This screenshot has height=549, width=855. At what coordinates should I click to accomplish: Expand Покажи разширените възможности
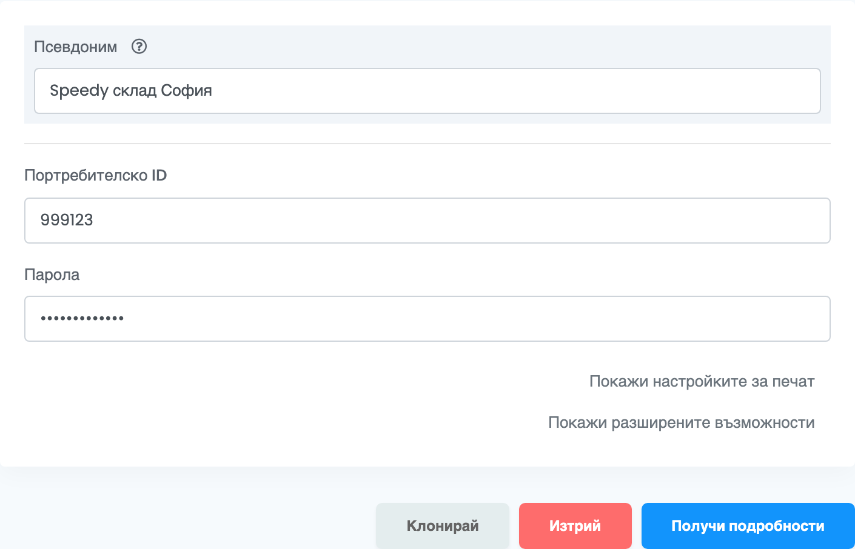[681, 423]
